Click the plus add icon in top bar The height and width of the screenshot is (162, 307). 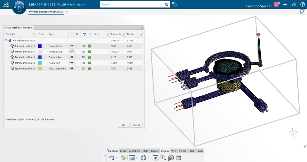click(285, 5)
